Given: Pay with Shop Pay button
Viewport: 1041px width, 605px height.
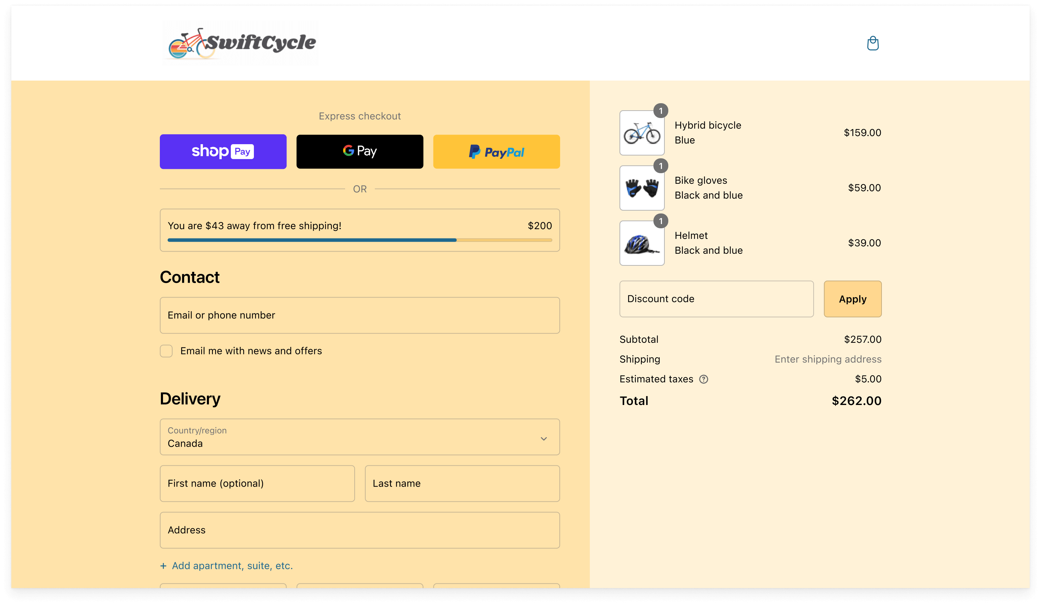Looking at the screenshot, I should pyautogui.click(x=223, y=152).
